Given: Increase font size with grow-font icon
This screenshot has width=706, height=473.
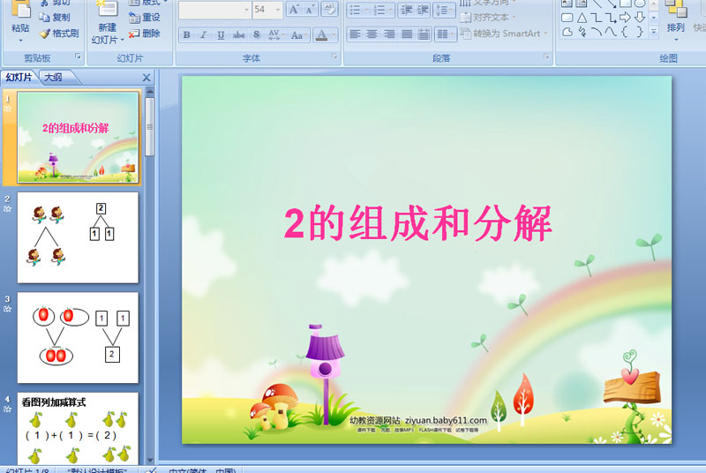Looking at the screenshot, I should coord(294,10).
